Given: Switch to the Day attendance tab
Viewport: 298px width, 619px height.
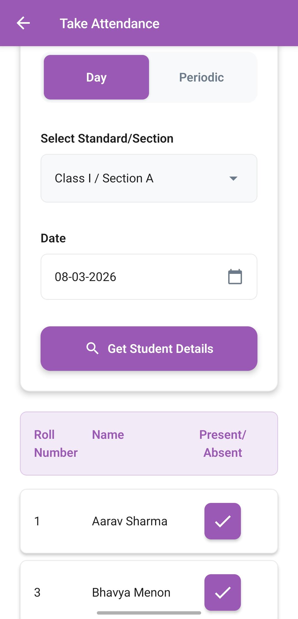Looking at the screenshot, I should pos(96,77).
